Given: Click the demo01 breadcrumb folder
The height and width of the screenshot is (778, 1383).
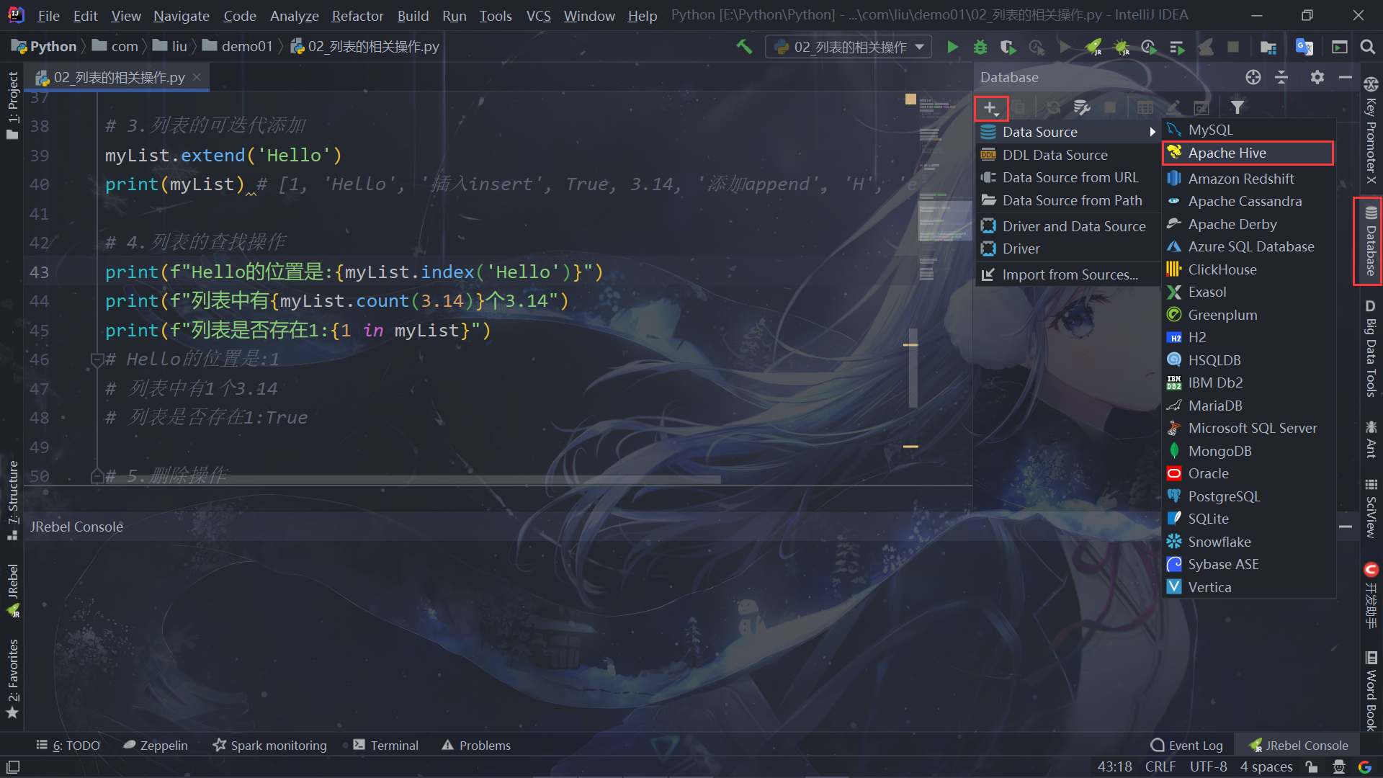Looking at the screenshot, I should point(238,46).
